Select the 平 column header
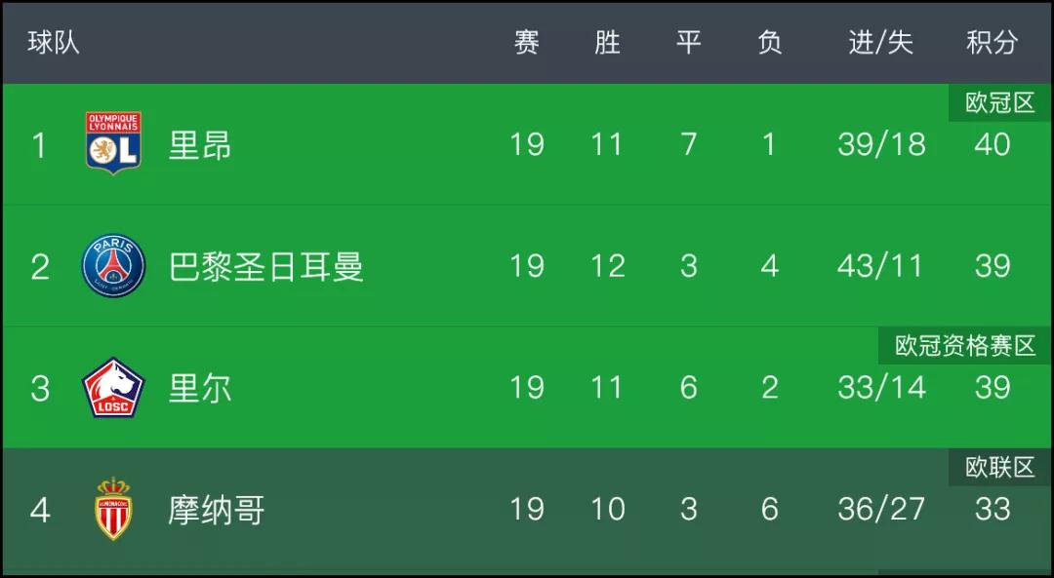Image resolution: width=1054 pixels, height=578 pixels. point(688,42)
